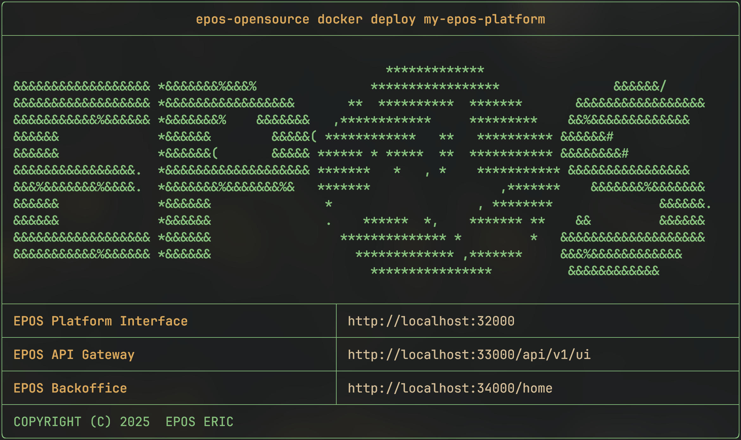This screenshot has width=741, height=440.
Task: Click the word 'deploy' in header
Action: click(393, 20)
